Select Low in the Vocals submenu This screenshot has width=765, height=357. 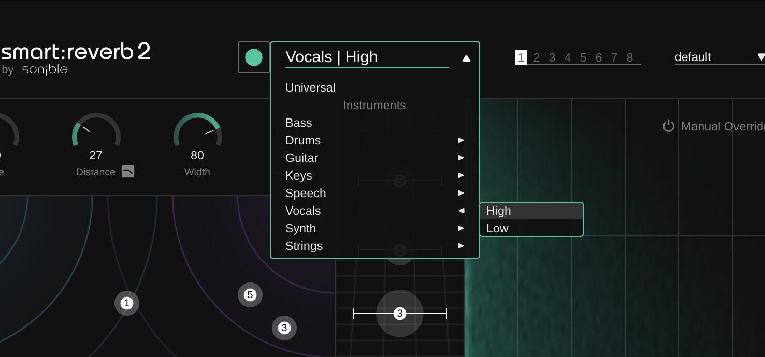click(x=531, y=228)
